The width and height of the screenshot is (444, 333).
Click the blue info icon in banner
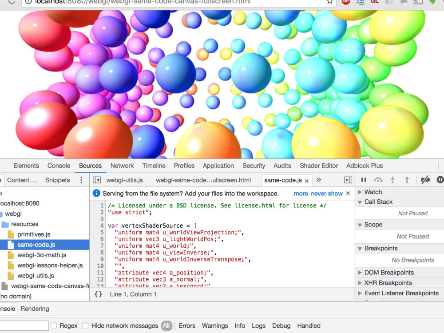click(x=96, y=194)
